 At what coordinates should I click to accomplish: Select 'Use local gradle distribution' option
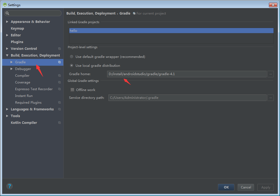pos(71,65)
